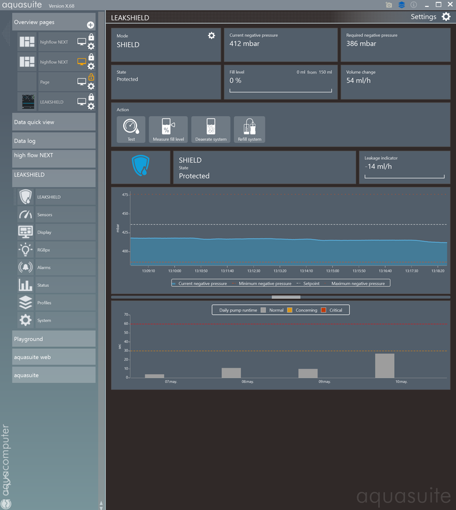Click the blue layers icon in title bar
Viewport: 456px width, 510px height.
pos(402,5)
